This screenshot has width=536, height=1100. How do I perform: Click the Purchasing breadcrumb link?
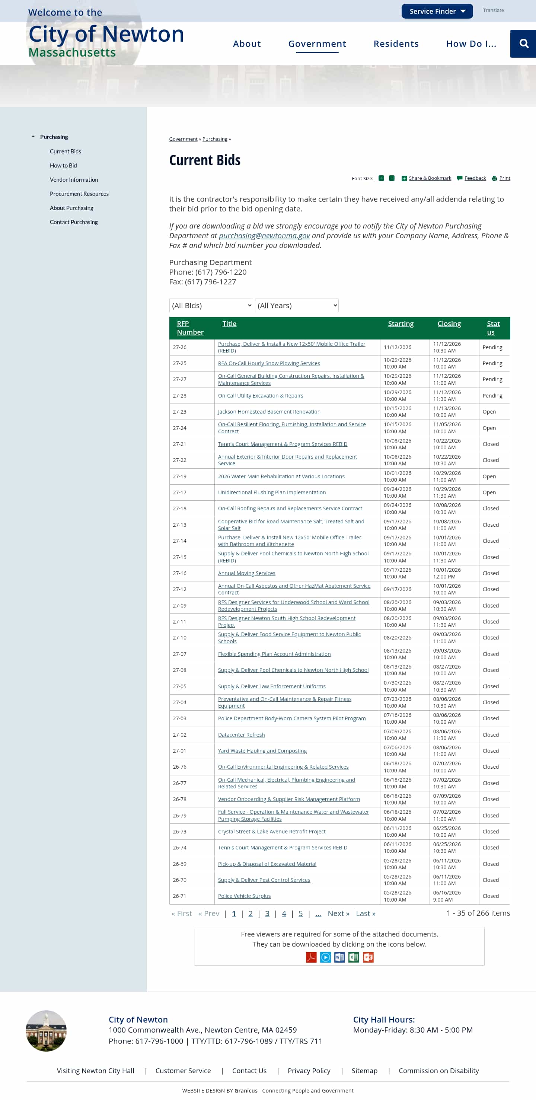pyautogui.click(x=215, y=139)
